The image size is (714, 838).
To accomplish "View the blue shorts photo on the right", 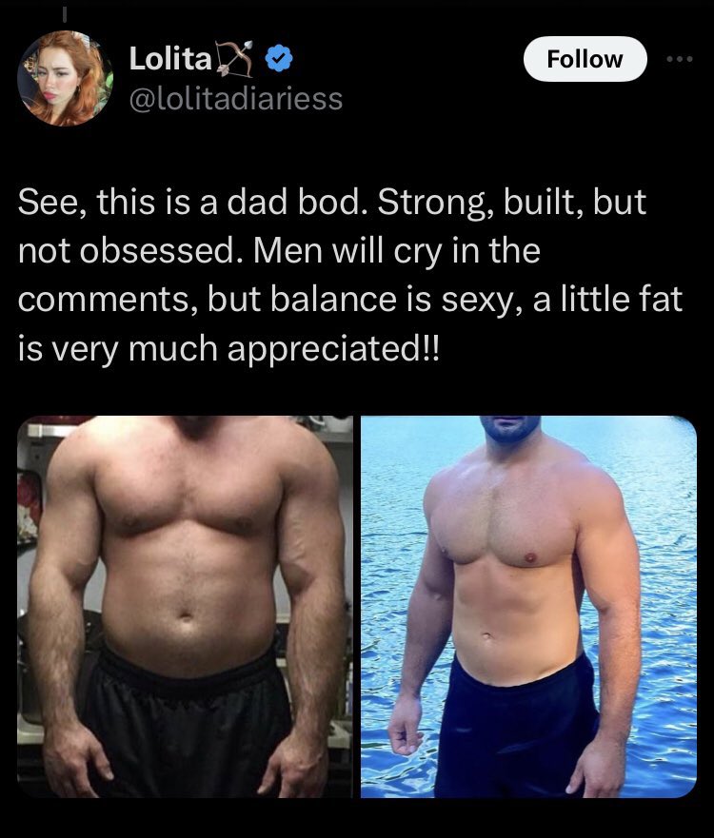I will coord(528,607).
